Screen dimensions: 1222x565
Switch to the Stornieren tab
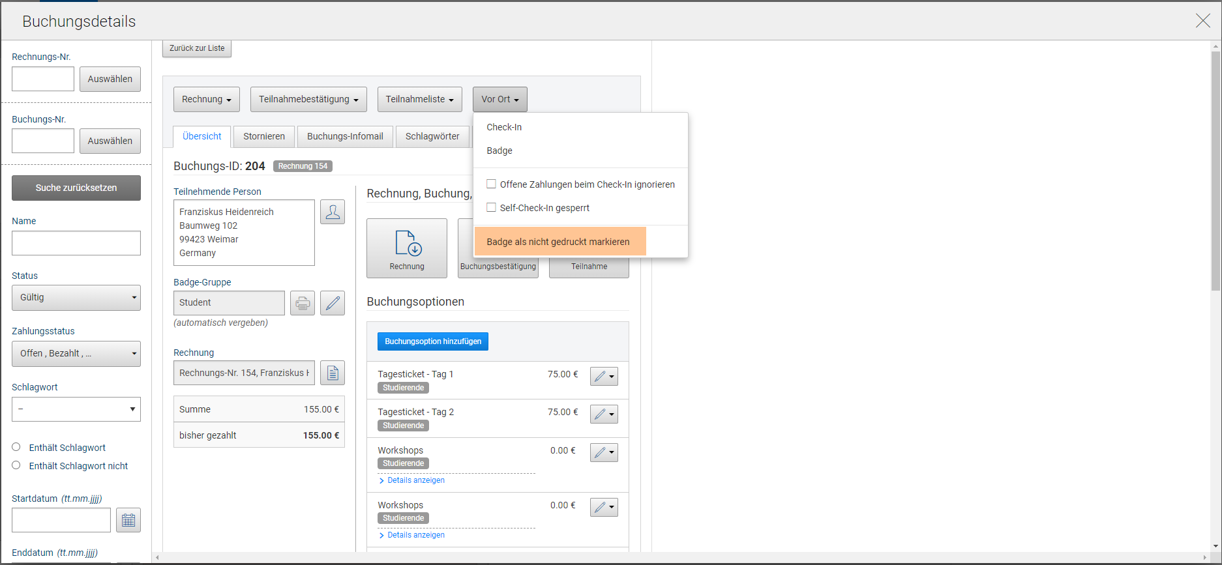(264, 137)
